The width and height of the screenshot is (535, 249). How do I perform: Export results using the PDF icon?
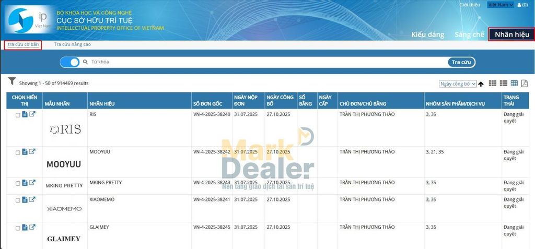(525, 84)
